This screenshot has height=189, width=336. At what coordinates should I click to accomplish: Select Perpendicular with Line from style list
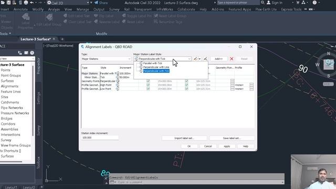(x=156, y=67)
